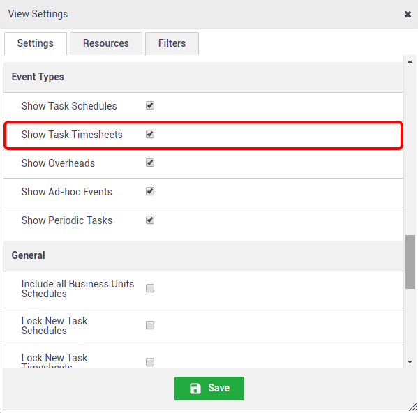
Task: Toggle Show Periodic Tasks checkbox
Action: point(150,220)
